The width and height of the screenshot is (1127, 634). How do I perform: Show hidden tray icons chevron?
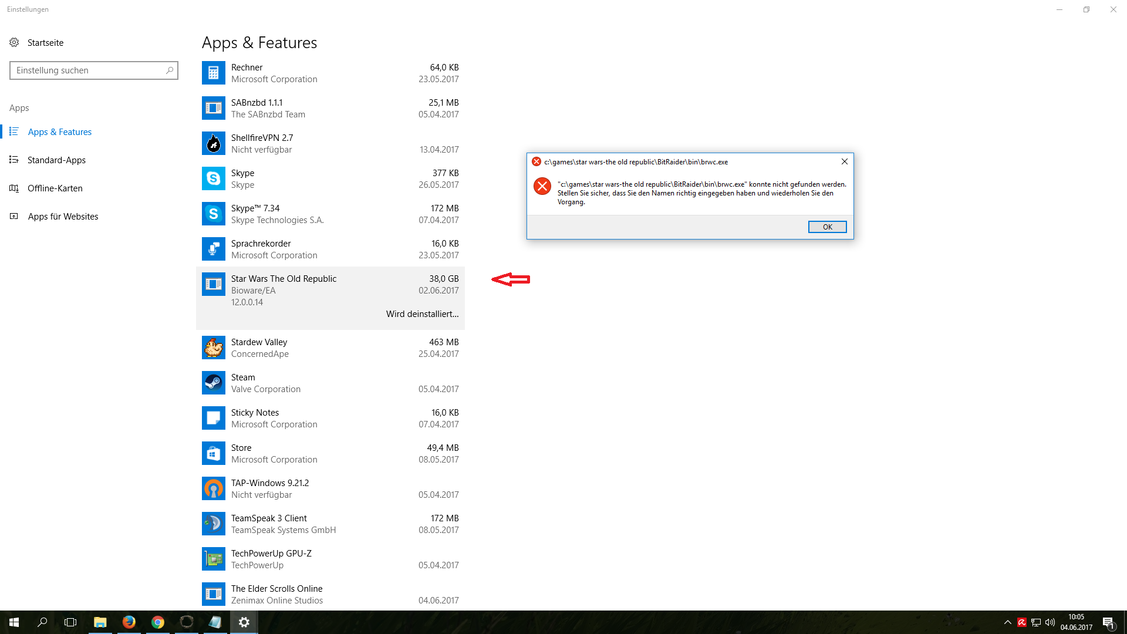(x=1008, y=622)
